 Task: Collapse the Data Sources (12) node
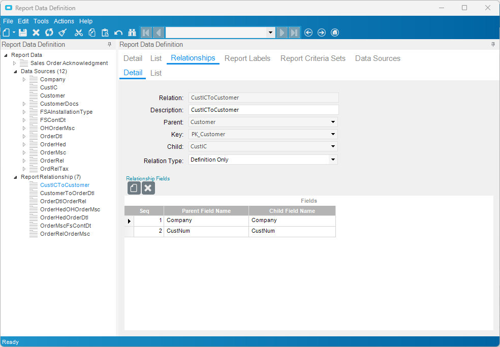(15, 72)
